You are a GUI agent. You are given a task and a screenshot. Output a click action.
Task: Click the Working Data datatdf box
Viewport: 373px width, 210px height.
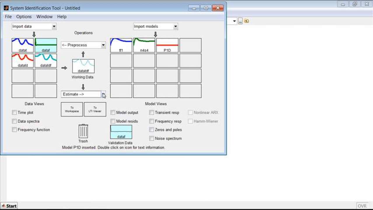(83, 66)
